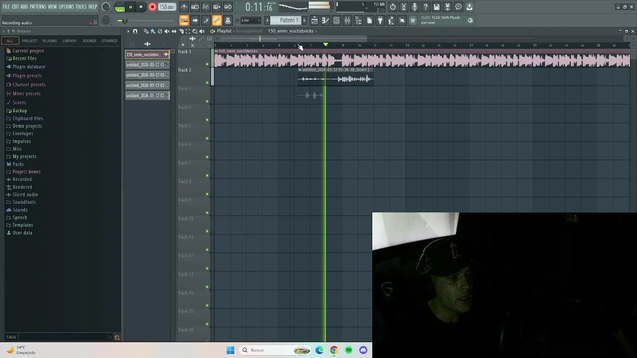The height and width of the screenshot is (358, 637).
Task: Select the Slip tool in Playlist toolbar
Action: click(174, 31)
